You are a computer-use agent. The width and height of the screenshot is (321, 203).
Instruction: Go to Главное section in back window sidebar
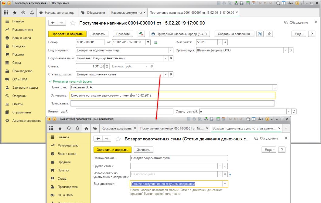[18, 21]
